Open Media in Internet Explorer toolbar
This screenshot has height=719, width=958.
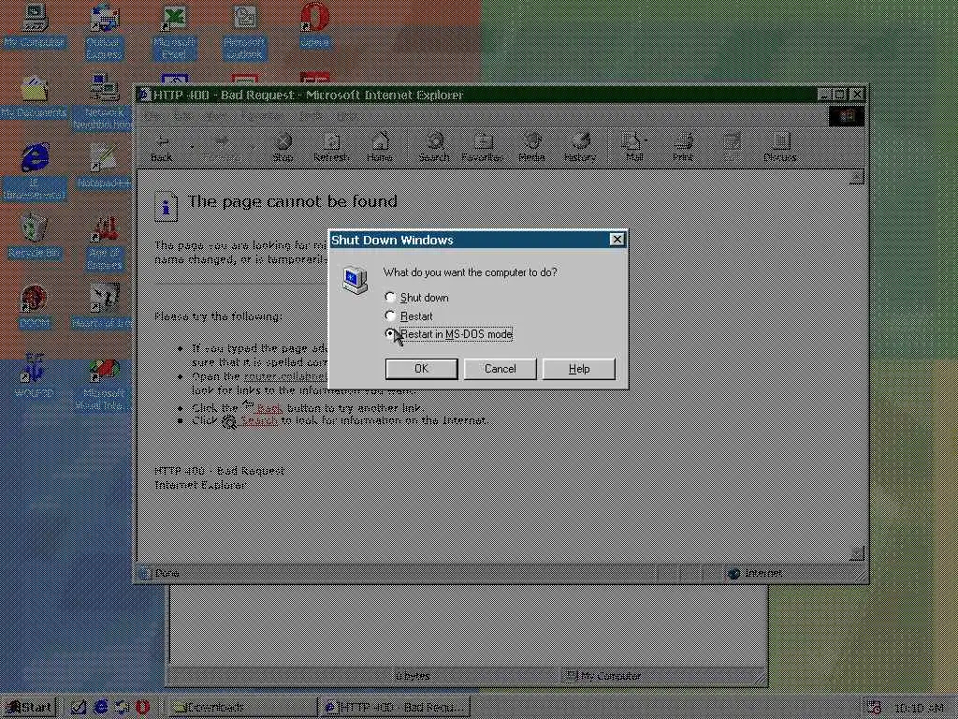pyautogui.click(x=531, y=147)
